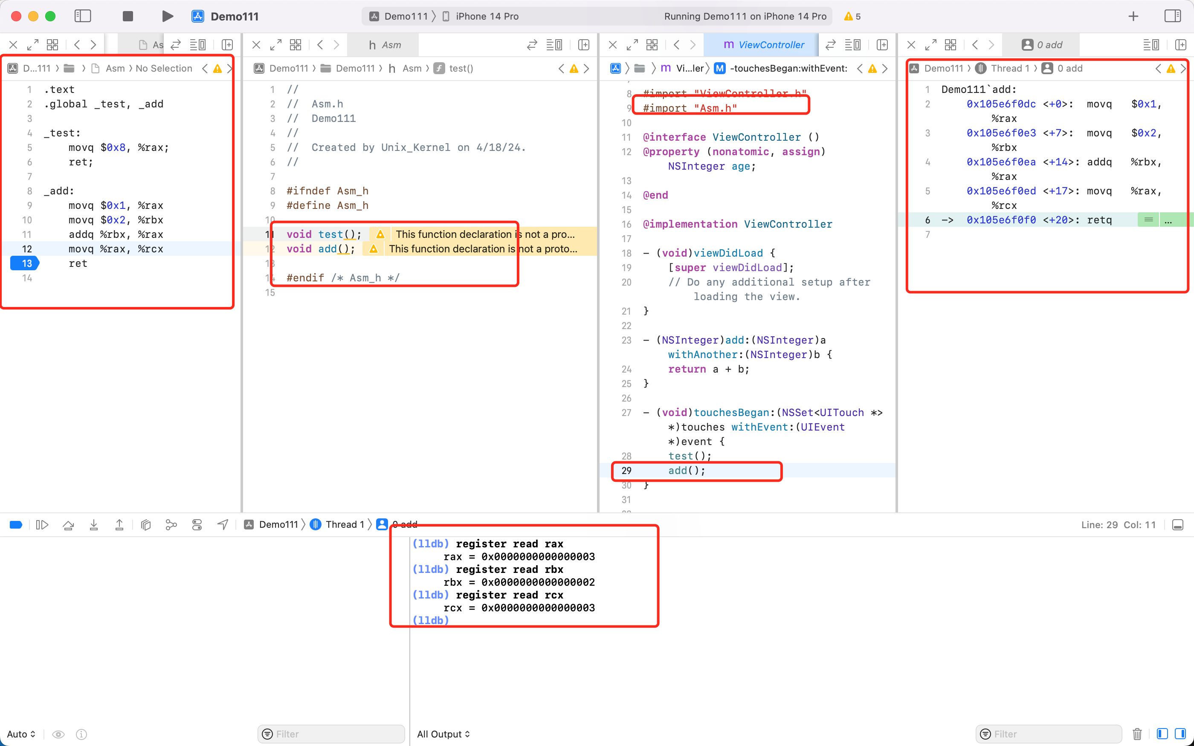Click the debugger Step Out icon
The height and width of the screenshot is (746, 1194).
(x=119, y=525)
